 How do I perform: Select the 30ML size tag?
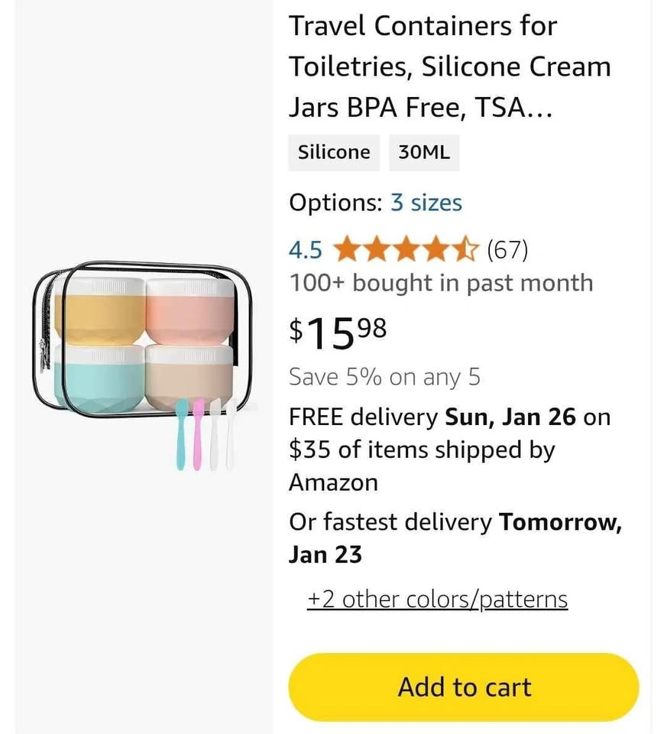click(x=424, y=152)
